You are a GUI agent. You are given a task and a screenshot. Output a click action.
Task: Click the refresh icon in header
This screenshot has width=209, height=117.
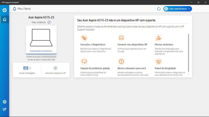pos(159,9)
